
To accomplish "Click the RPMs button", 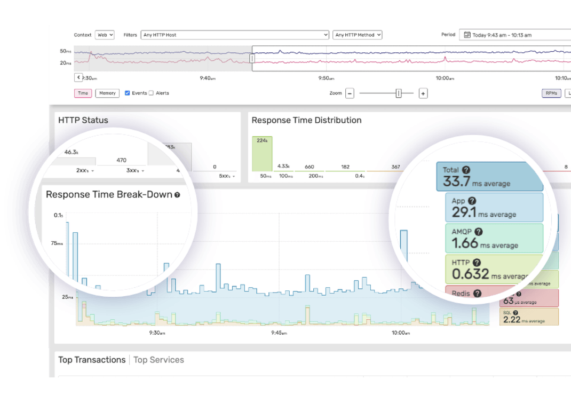I will 551,93.
